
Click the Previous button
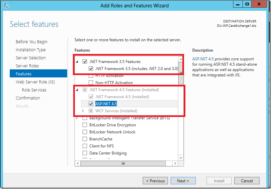click(155, 181)
